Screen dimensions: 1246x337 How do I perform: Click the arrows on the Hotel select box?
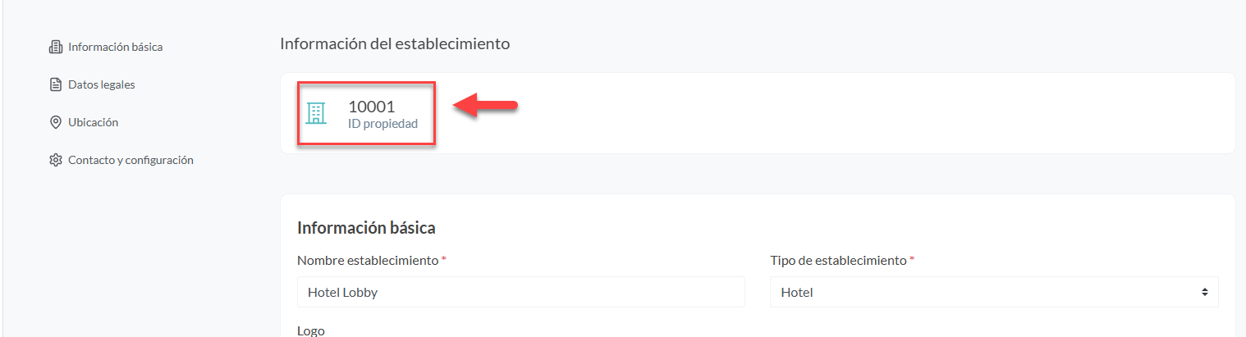pos(1204,292)
